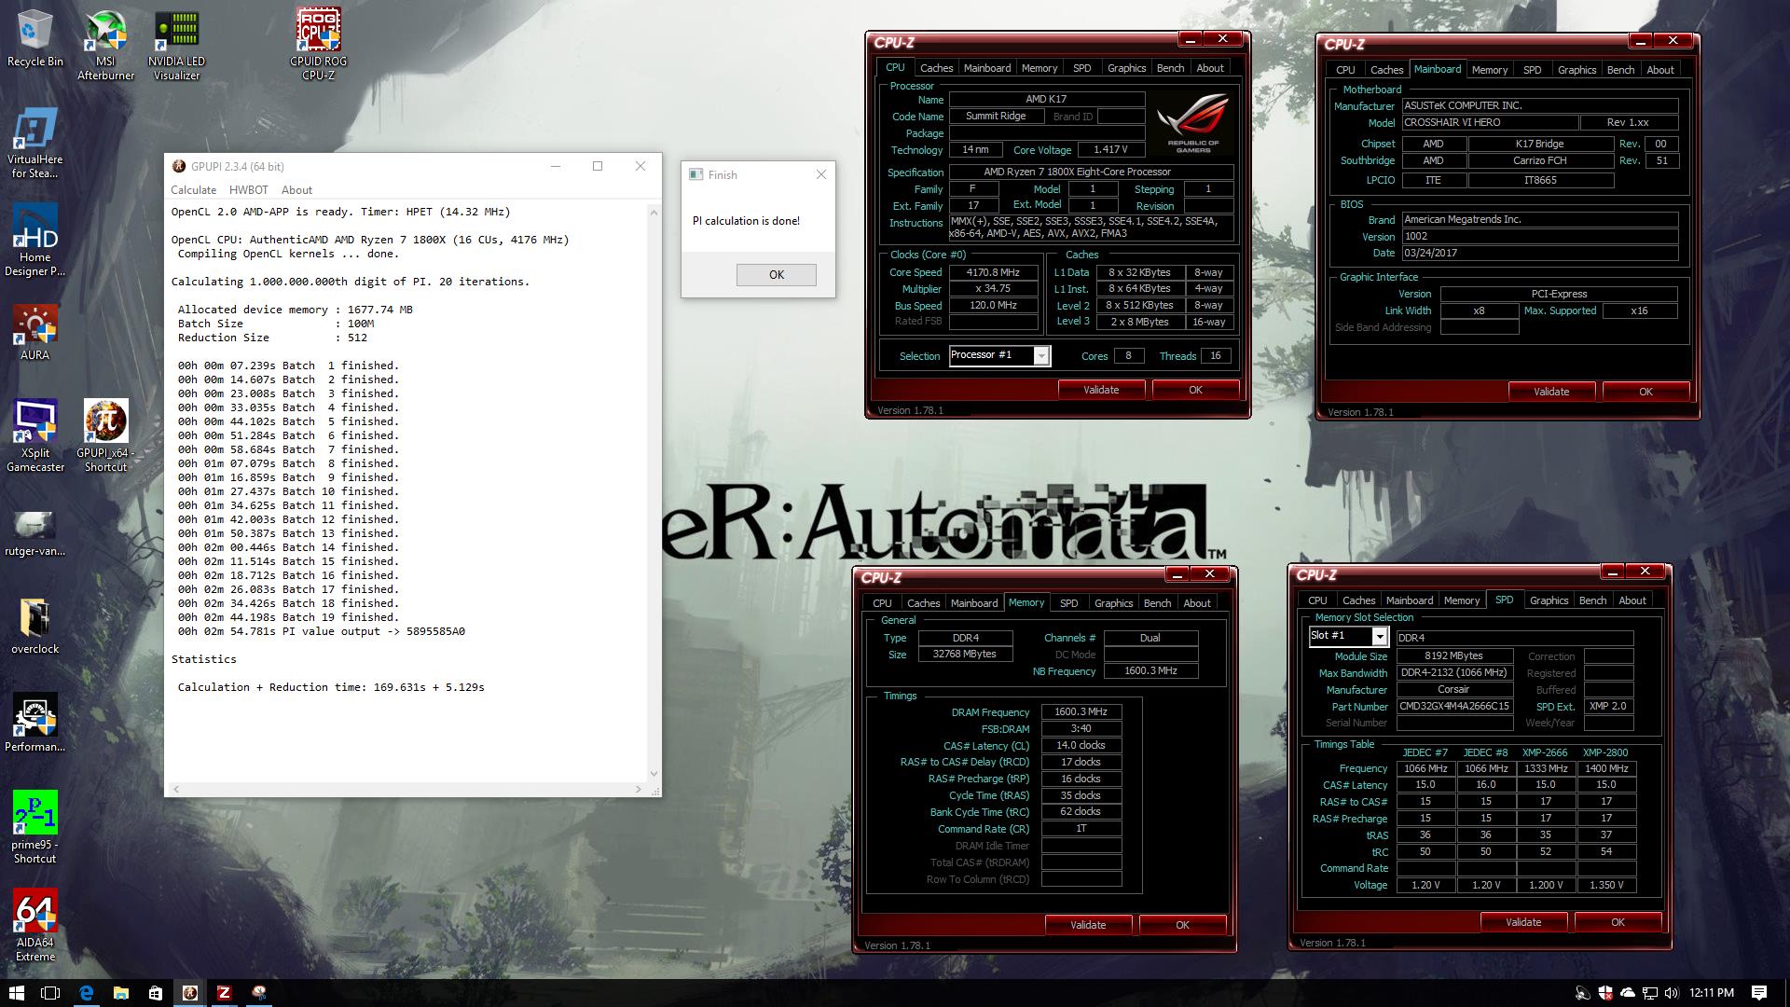This screenshot has width=1790, height=1007.
Task: Open the About menu in GPUPI
Action: pos(296,189)
